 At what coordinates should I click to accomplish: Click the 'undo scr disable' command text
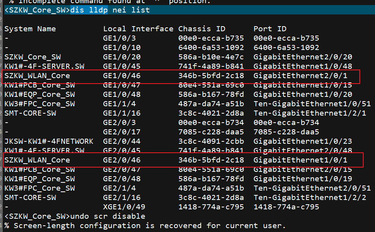(x=108, y=216)
